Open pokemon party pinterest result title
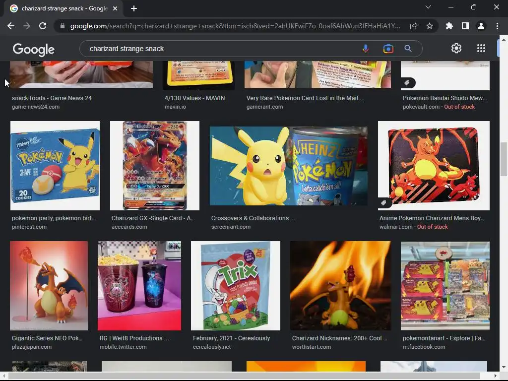508x381 pixels. tap(54, 218)
